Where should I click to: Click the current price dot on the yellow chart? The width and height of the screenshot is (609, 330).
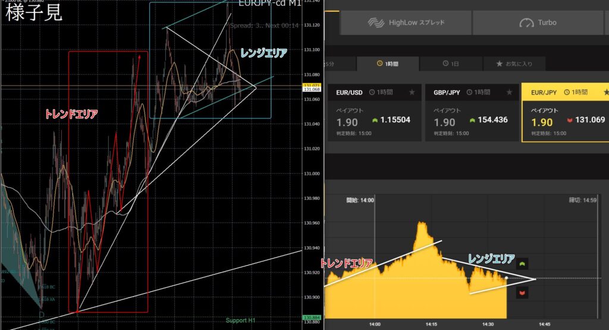pyautogui.click(x=506, y=278)
